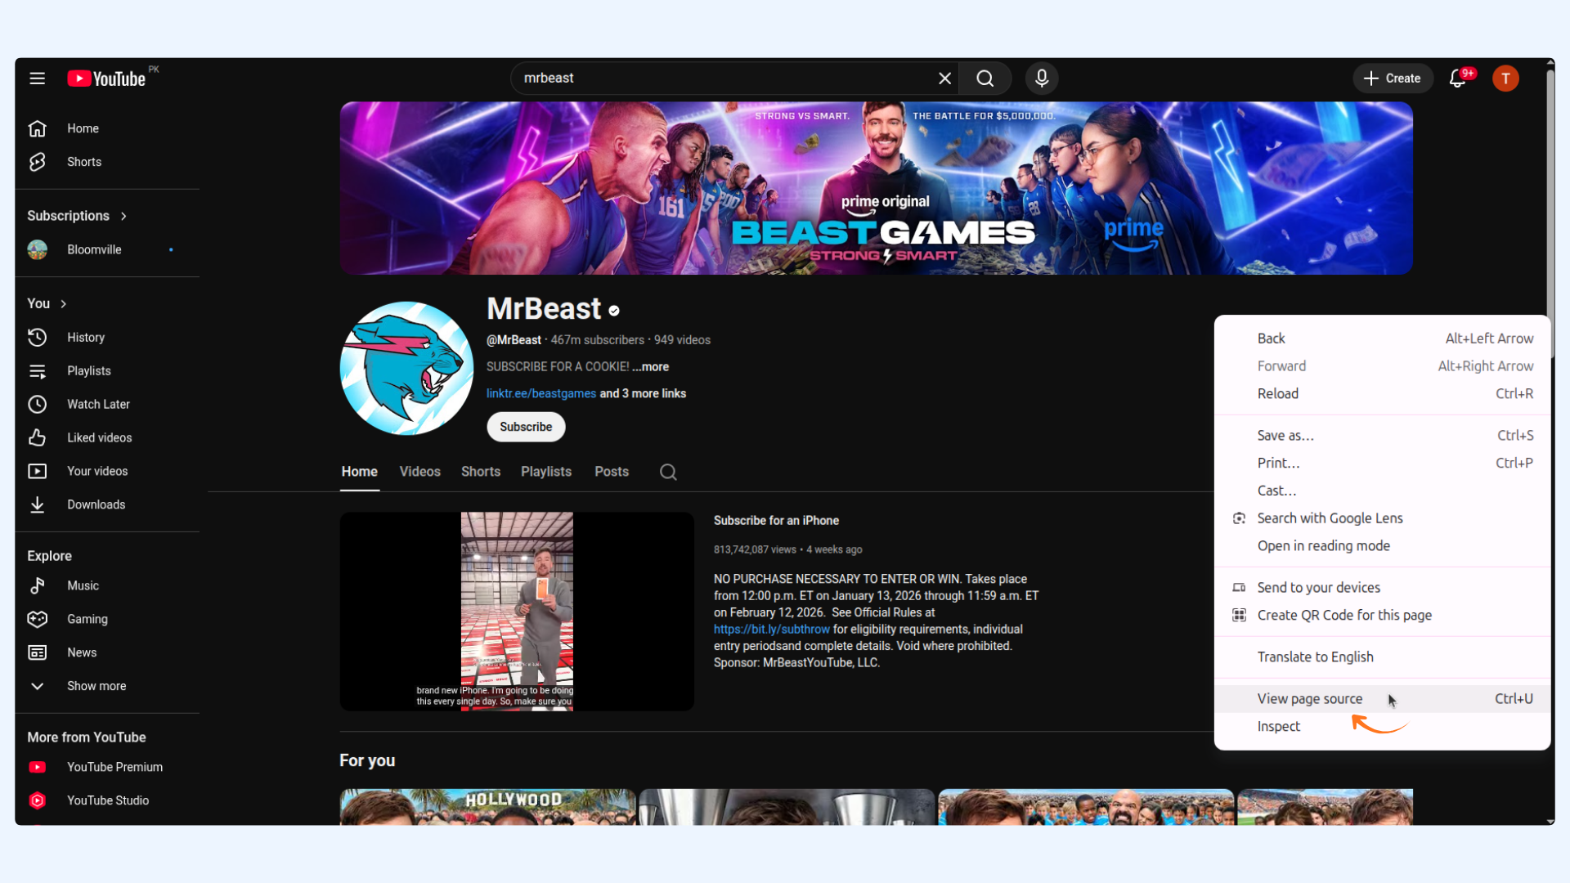
Task: Switch to the Videos channel tab
Action: 419,472
